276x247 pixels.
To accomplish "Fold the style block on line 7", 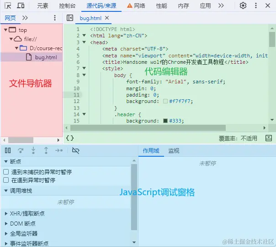I will point(84,68).
